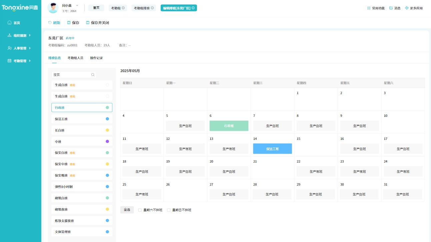This screenshot has height=242, width=431.
Task: Switch to the 操作记录 tab
Action: coord(96,58)
